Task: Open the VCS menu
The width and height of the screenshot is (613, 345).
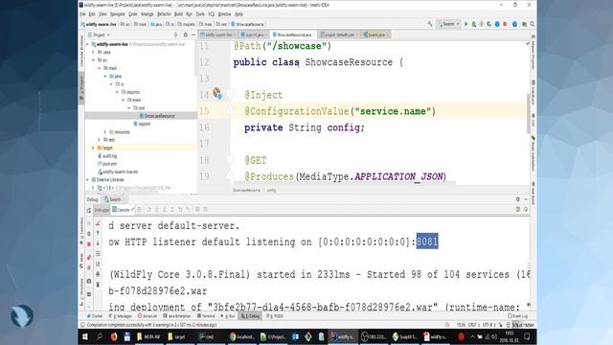Action: point(212,14)
